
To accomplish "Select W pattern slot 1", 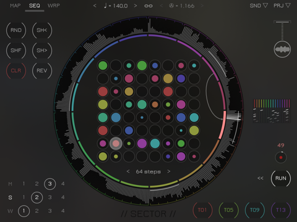I will point(24,211).
